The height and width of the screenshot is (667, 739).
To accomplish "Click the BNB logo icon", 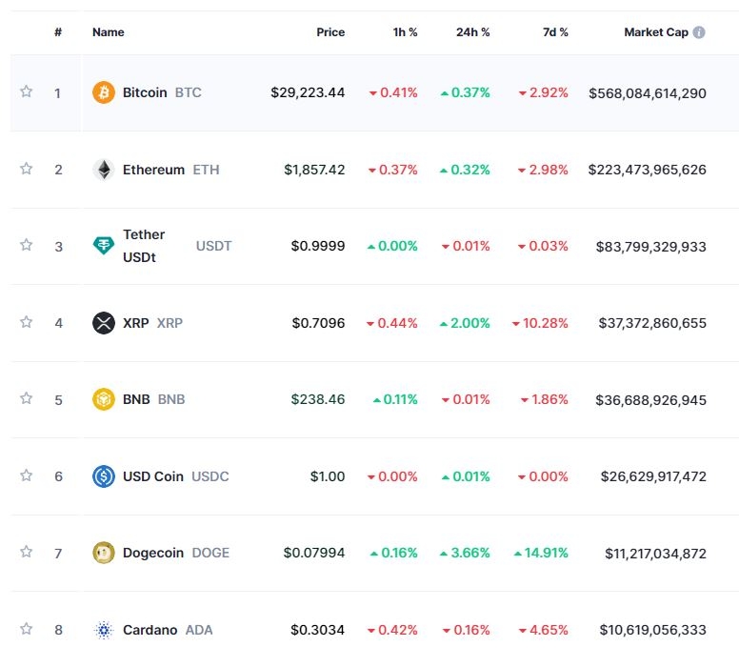I will [103, 399].
